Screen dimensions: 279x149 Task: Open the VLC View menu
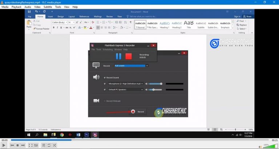click(x=67, y=7)
